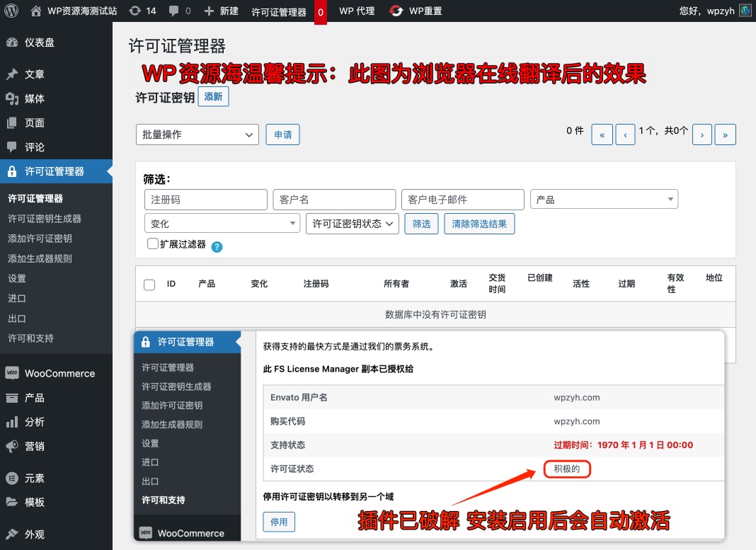Open 评论 comment icon in sidebar

pos(12,147)
